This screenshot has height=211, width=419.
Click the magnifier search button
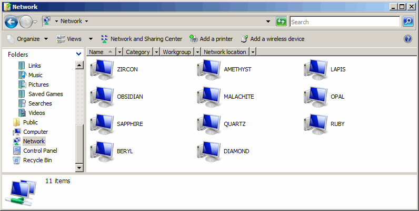[408, 22]
